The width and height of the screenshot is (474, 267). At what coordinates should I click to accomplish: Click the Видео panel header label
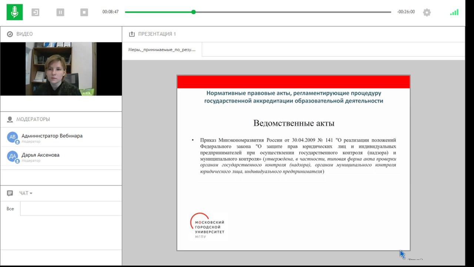[24, 34]
